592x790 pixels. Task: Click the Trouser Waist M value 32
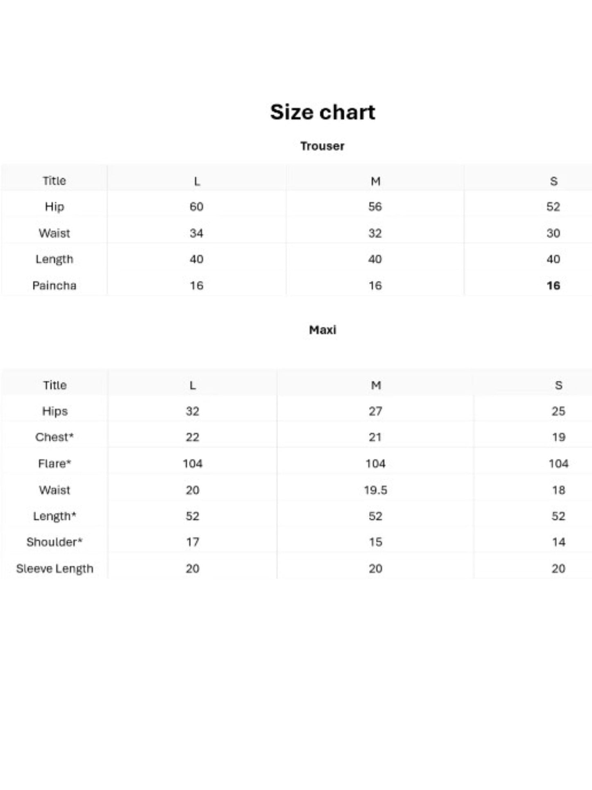375,233
